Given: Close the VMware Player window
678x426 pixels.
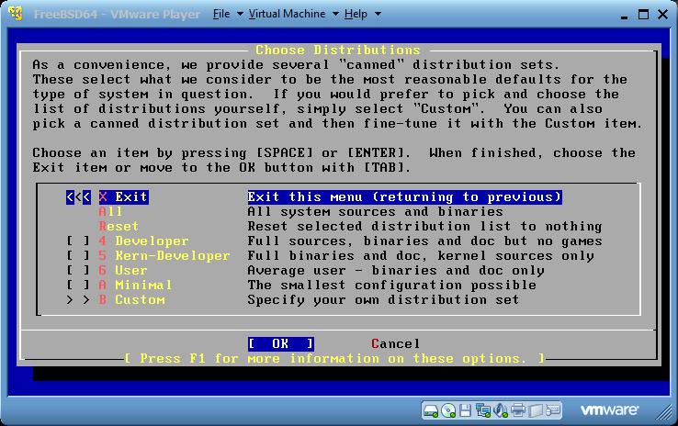Looking at the screenshot, I should pyautogui.click(x=662, y=15).
